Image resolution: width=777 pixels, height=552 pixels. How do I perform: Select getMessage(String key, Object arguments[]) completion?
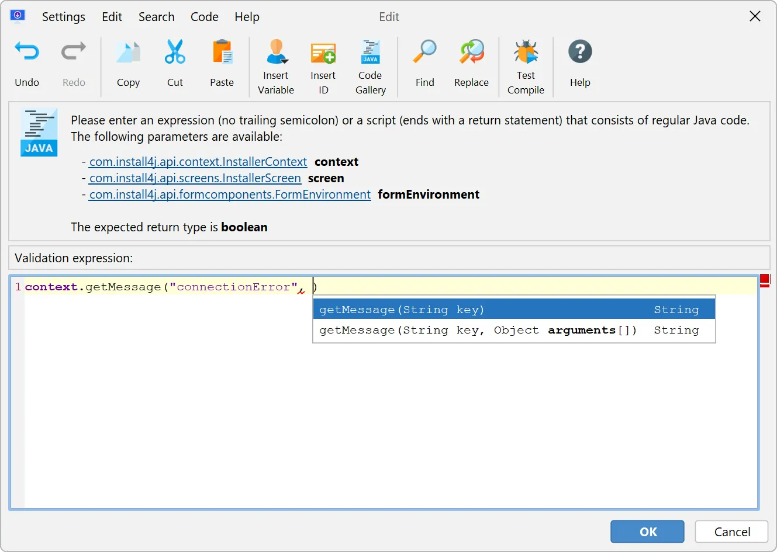coord(514,330)
